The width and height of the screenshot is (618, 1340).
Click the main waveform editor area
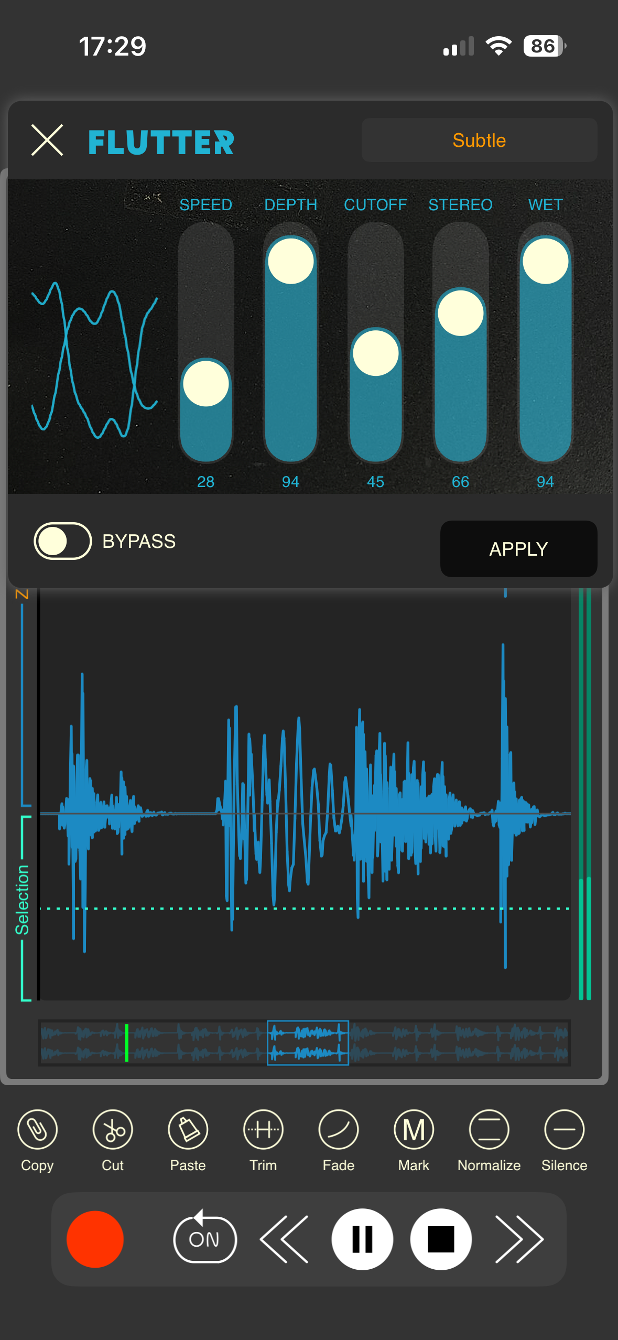click(x=305, y=794)
